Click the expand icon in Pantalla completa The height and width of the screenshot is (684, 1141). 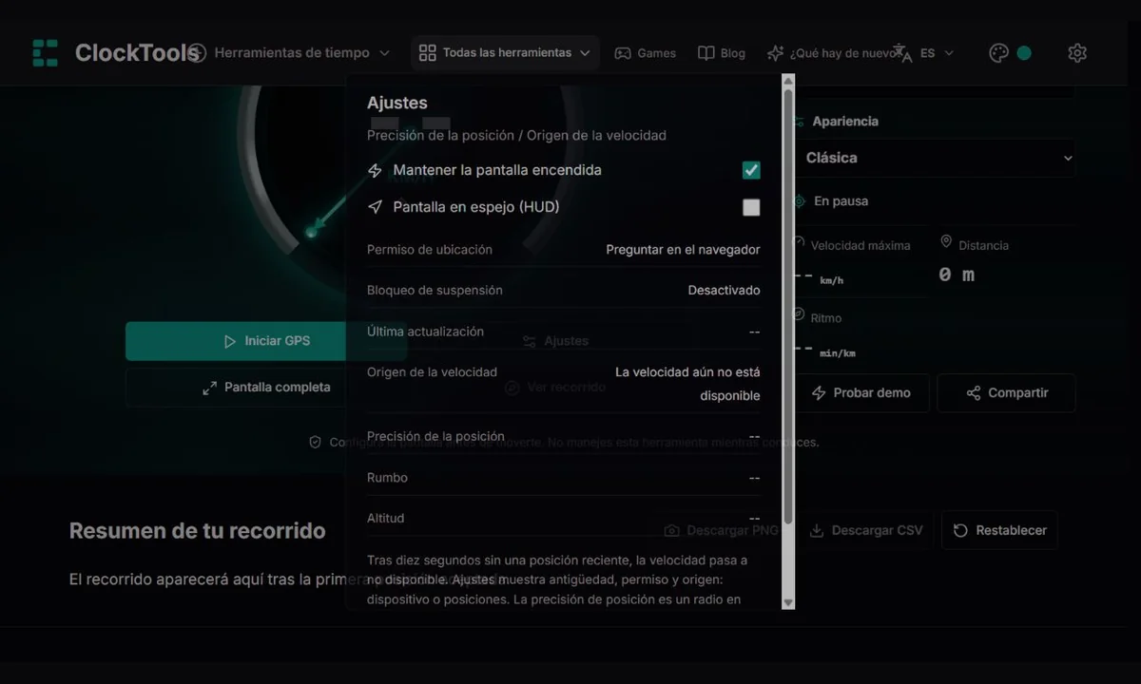209,388
